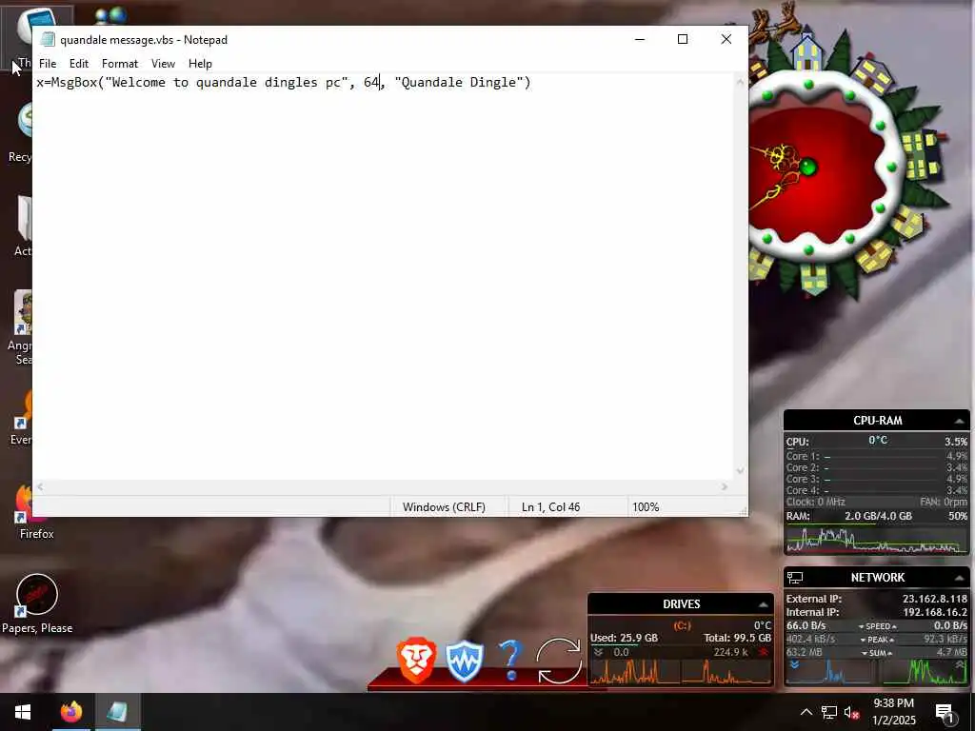Select the Firefox desktop shortcut
Image resolution: width=975 pixels, height=731 pixels.
point(27,511)
